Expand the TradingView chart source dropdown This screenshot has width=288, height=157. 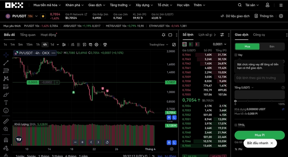click(x=158, y=45)
